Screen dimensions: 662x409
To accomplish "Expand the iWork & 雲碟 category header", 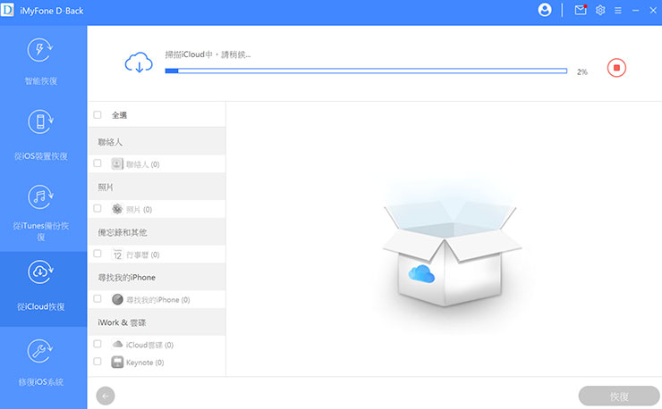I will [157, 322].
